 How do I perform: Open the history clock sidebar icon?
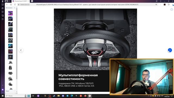3,19
